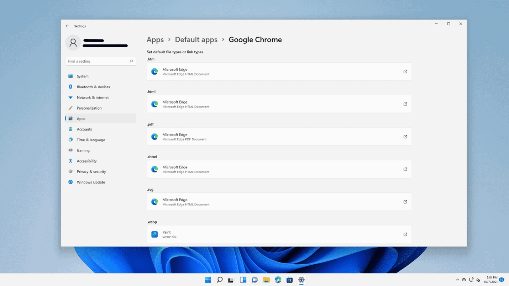The width and height of the screenshot is (509, 286).
Task: Click the System monitor icon in sidebar
Action: tap(70, 76)
